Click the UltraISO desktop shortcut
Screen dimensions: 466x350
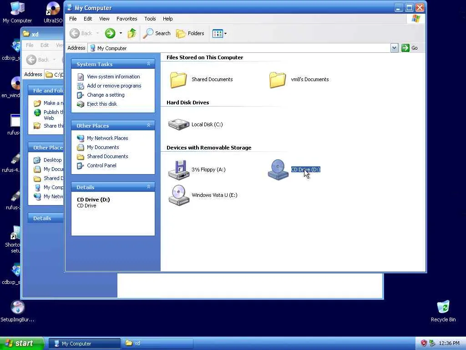(53, 12)
